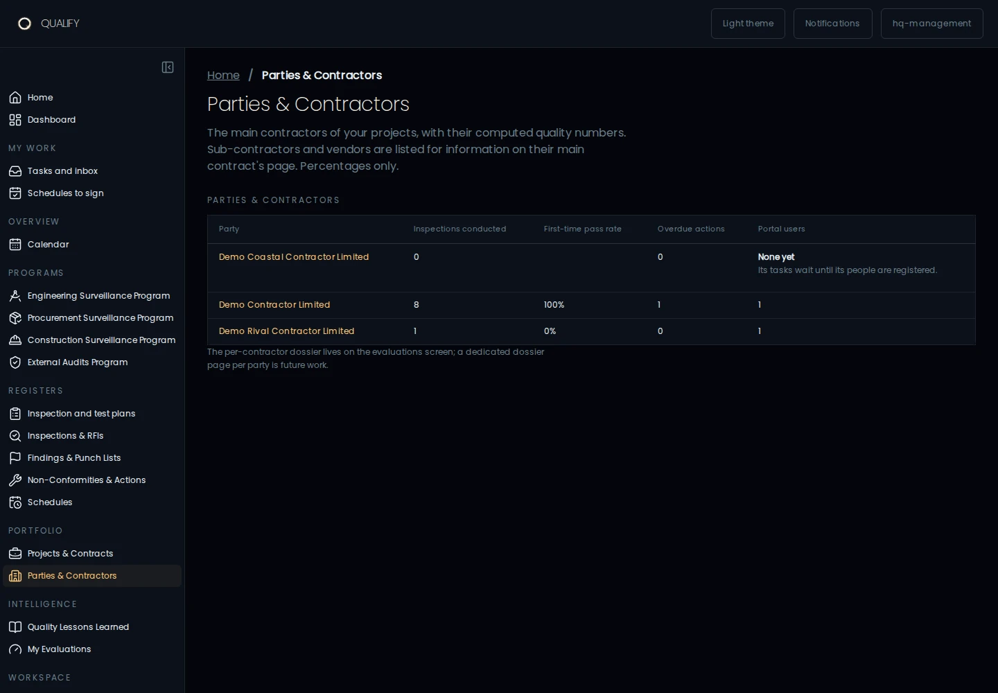Open Demo Rival Contractor Limited party
This screenshot has width=998, height=693.
(287, 331)
